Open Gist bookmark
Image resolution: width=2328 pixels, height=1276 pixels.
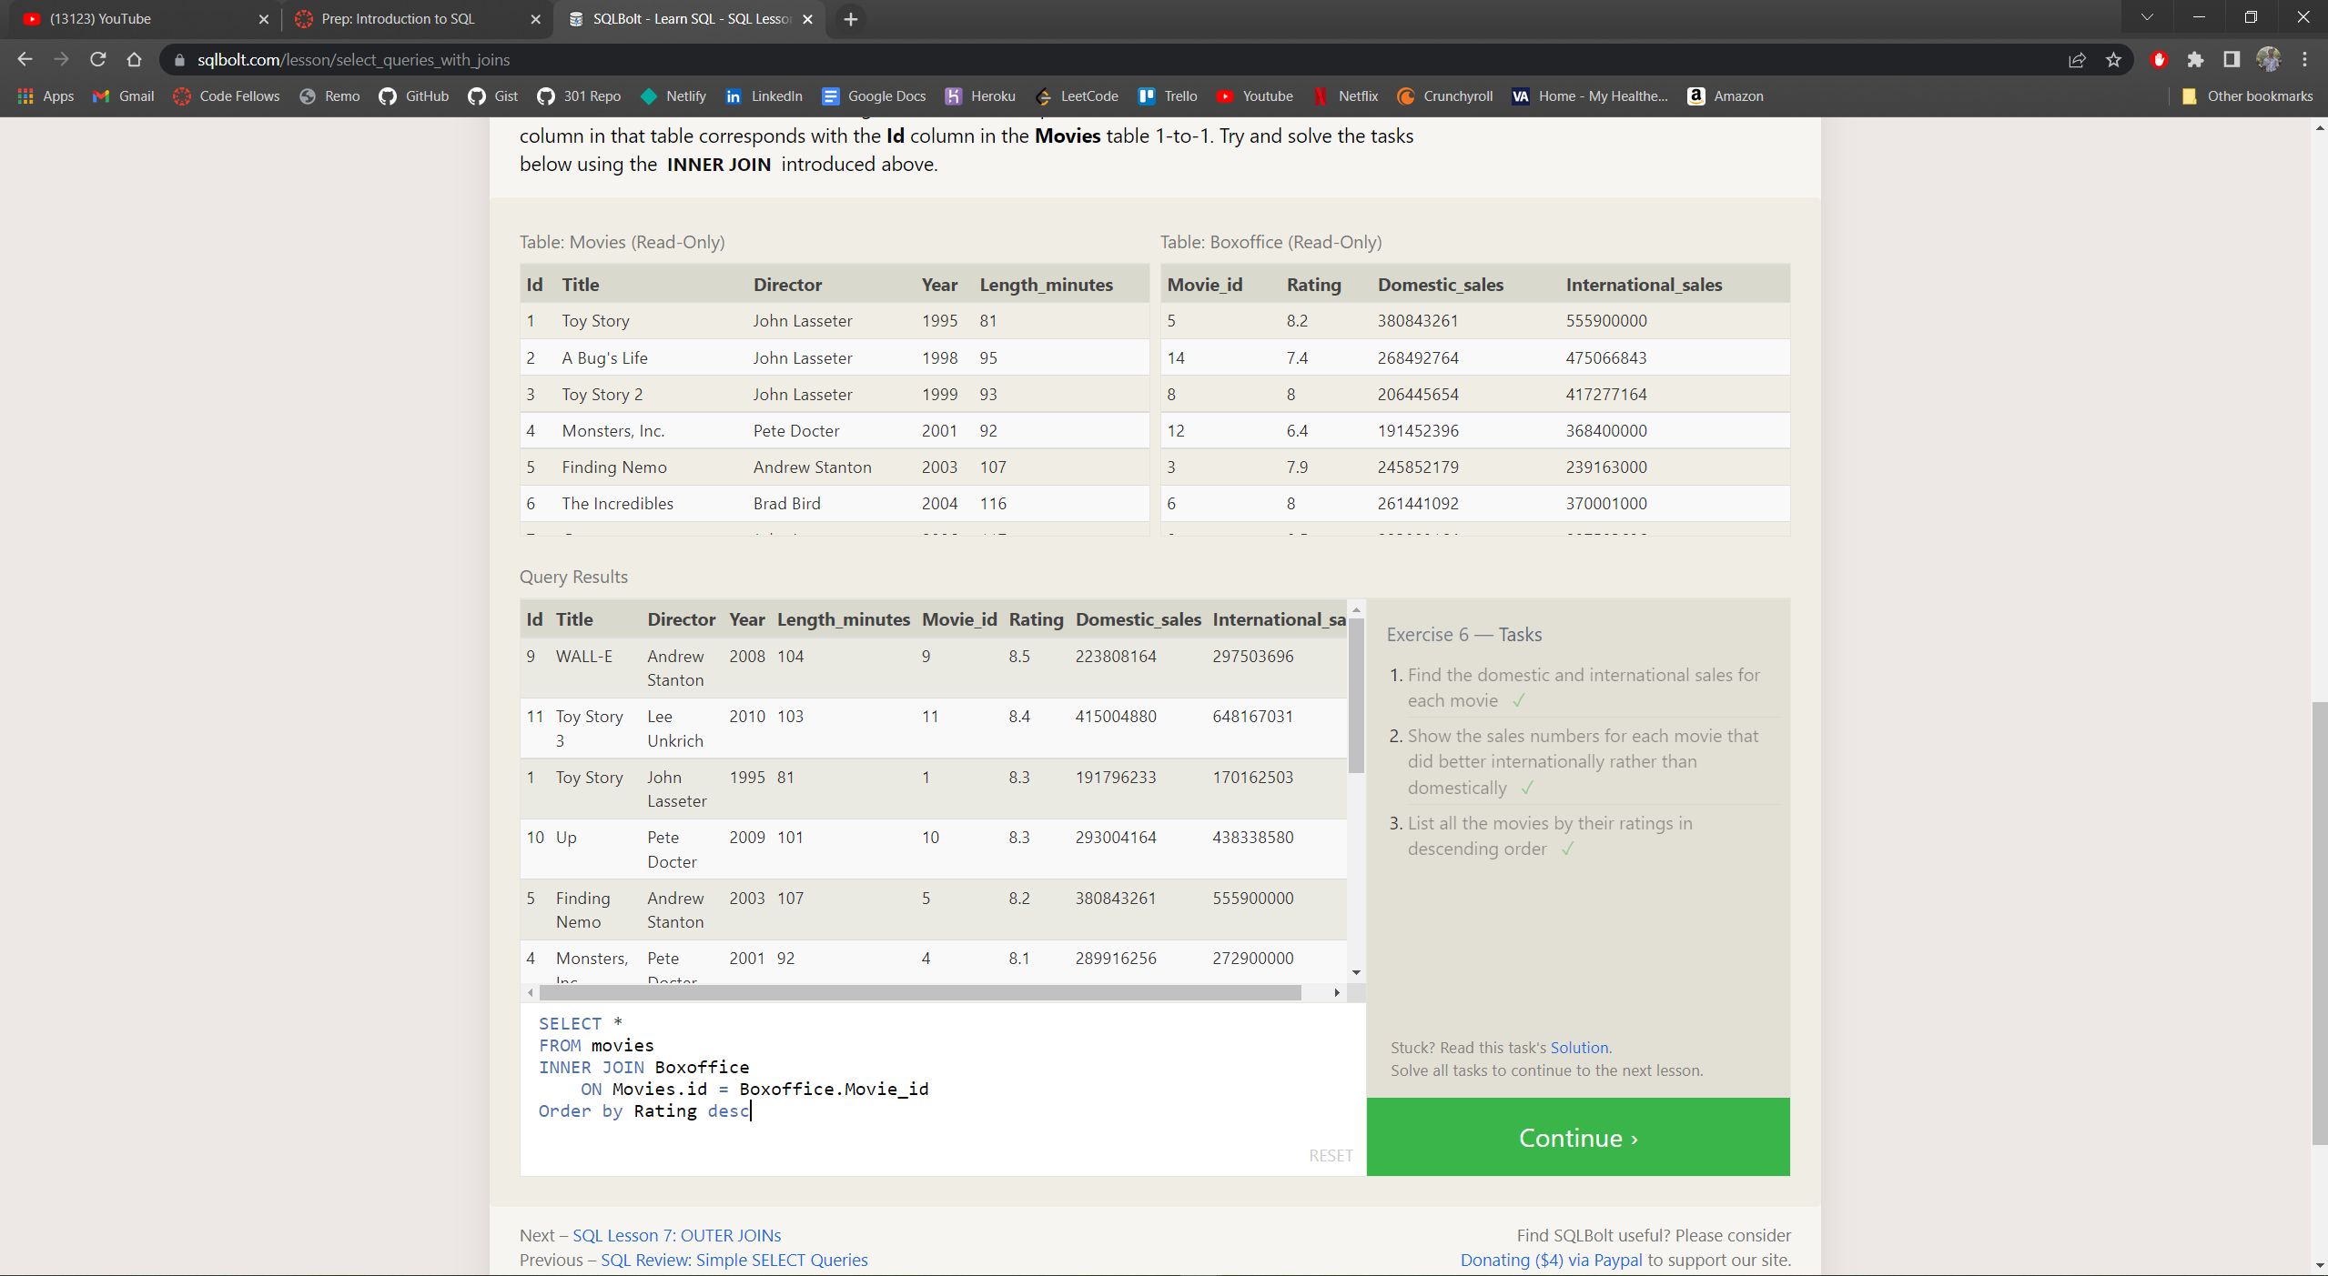tap(492, 96)
